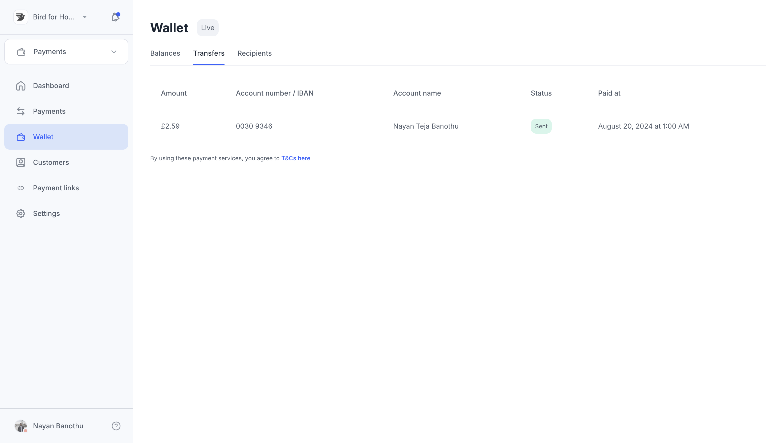Click the Sent status badge

pyautogui.click(x=541, y=126)
